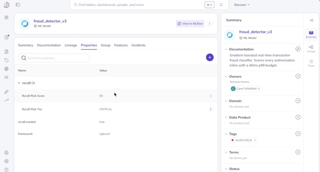
Task: Click the red recall:critical tag color dot
Action: (x=232, y=140)
